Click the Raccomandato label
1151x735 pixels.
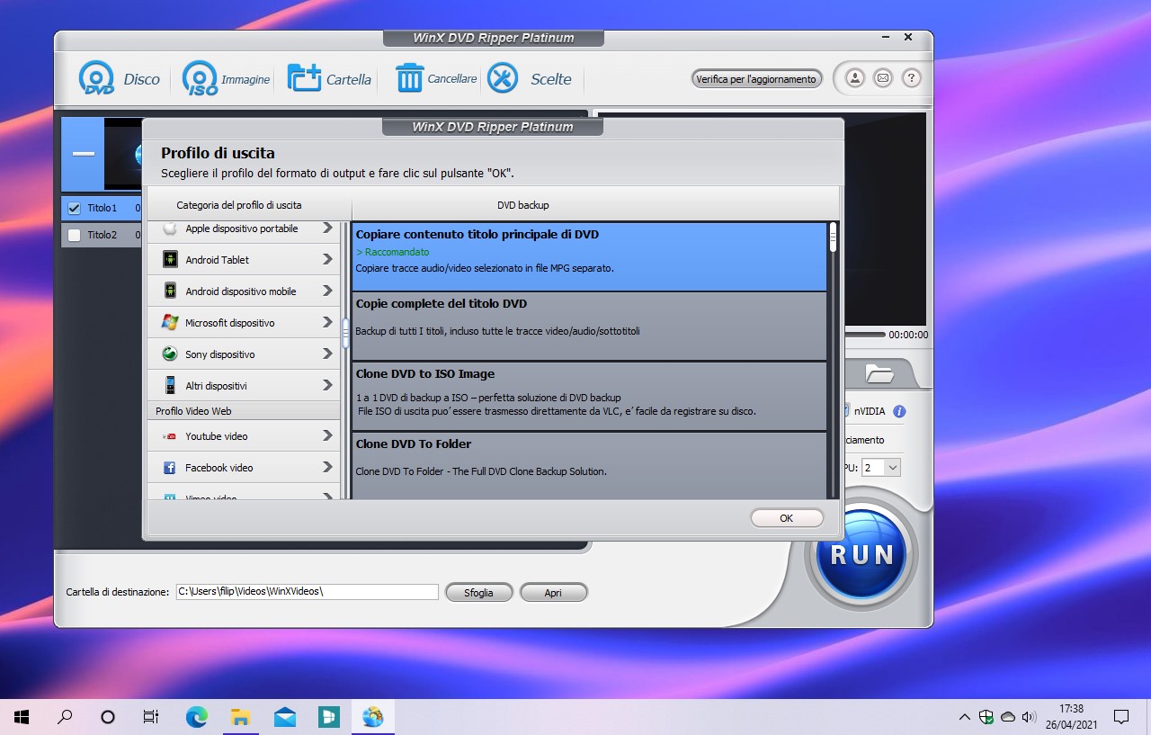point(393,252)
